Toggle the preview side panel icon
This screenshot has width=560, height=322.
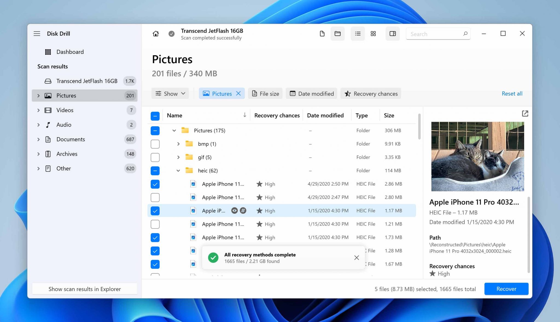pos(393,34)
